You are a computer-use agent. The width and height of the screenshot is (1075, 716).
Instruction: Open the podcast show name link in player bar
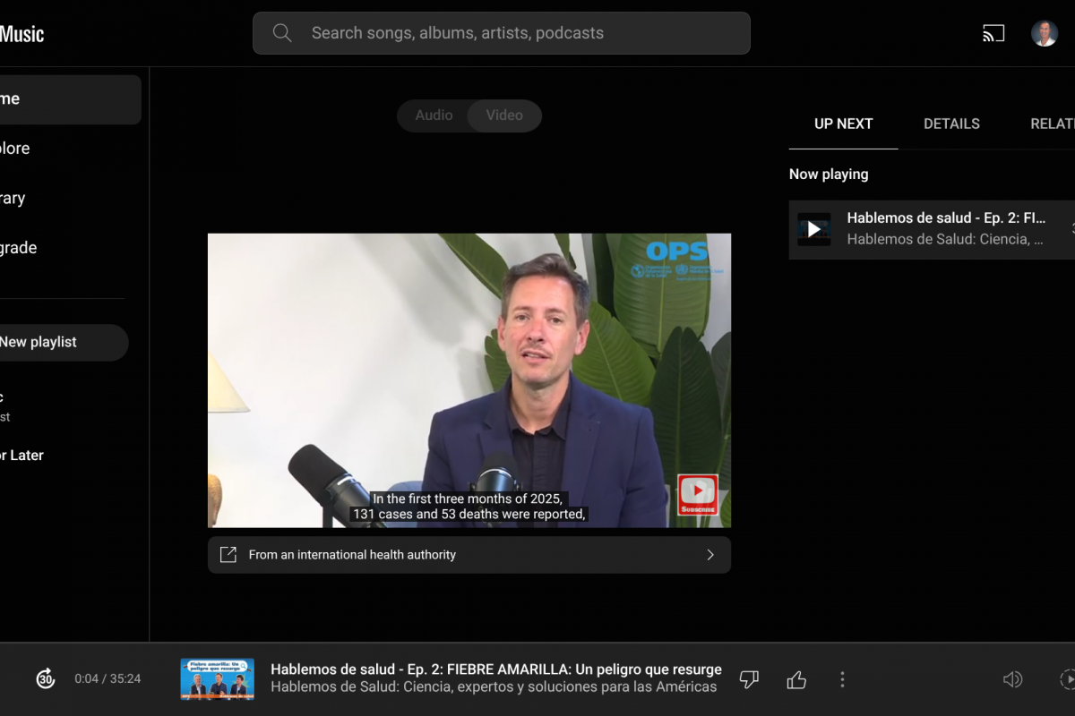(494, 687)
